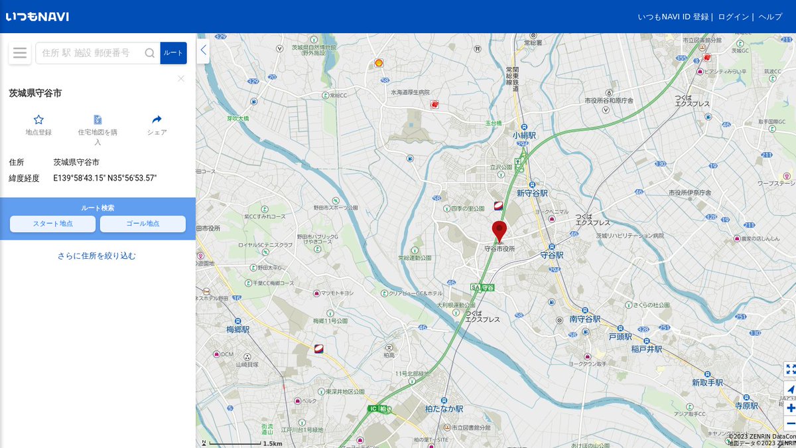Click the 守谷 SA service area icon

coord(482,287)
